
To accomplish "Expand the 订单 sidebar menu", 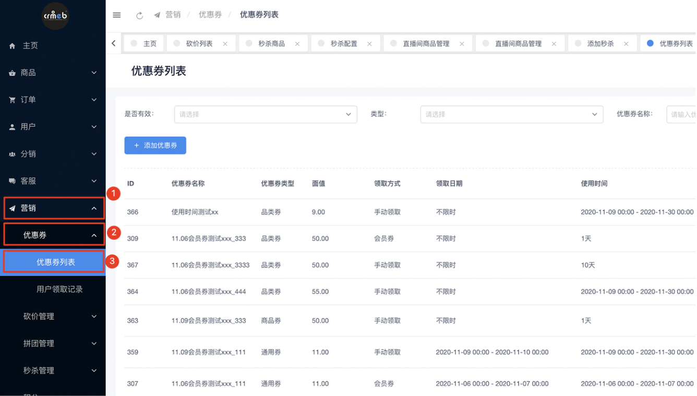I will pyautogui.click(x=53, y=100).
